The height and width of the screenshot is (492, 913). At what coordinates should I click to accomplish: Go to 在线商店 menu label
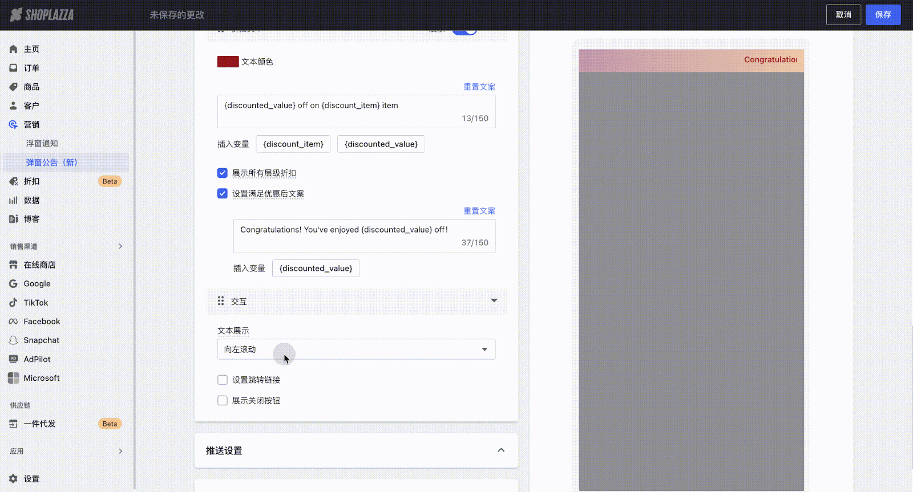[x=40, y=265]
